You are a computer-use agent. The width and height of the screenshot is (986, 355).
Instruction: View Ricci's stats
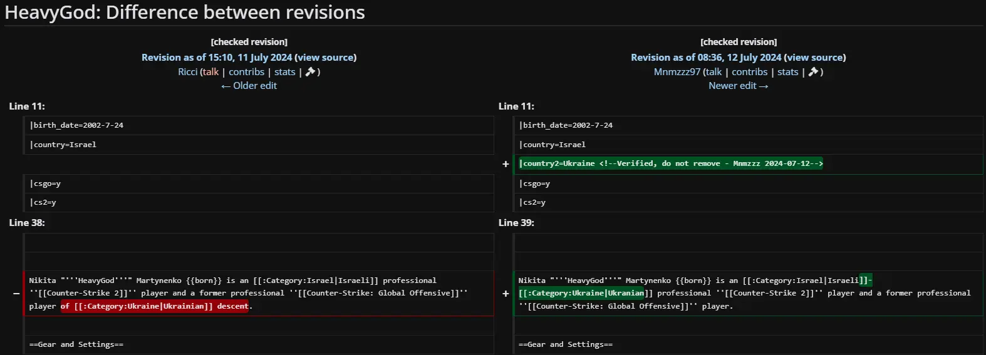[x=284, y=71]
